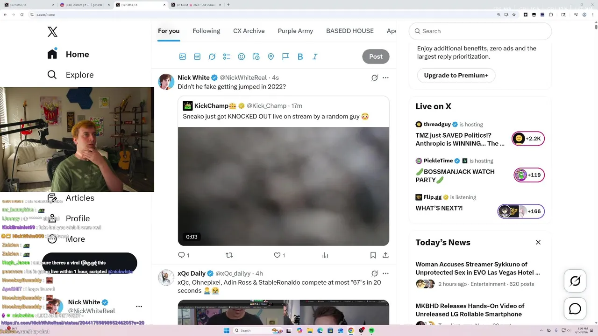Share Nick White's post
The image size is (598, 336).
pos(385,255)
